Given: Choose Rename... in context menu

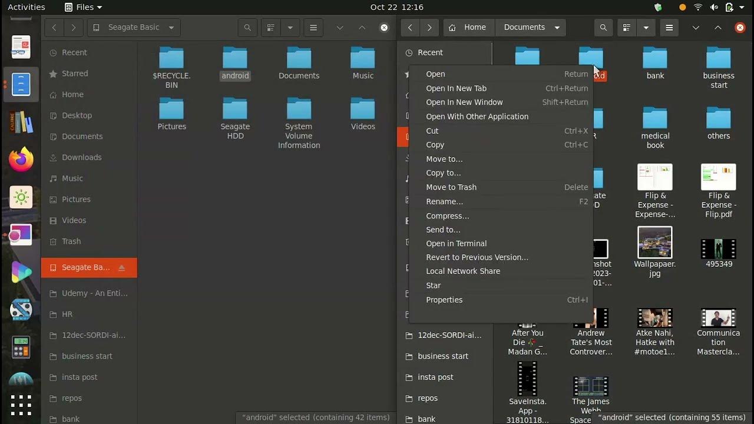Looking at the screenshot, I should click(x=501, y=201).
